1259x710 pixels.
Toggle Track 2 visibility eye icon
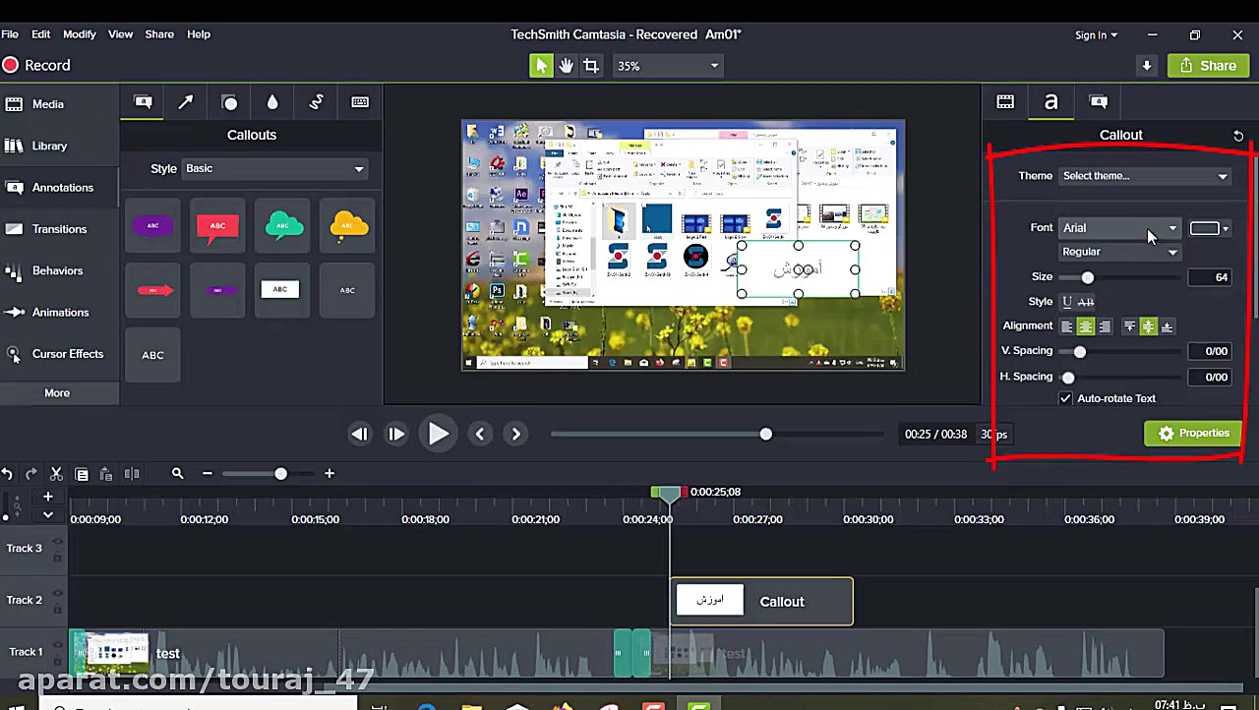(58, 593)
